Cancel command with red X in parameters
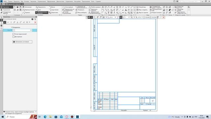The width and height of the screenshot is (211, 119). pos(35,22)
